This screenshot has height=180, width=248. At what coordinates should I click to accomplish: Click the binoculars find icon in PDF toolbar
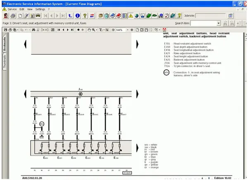point(33,30)
